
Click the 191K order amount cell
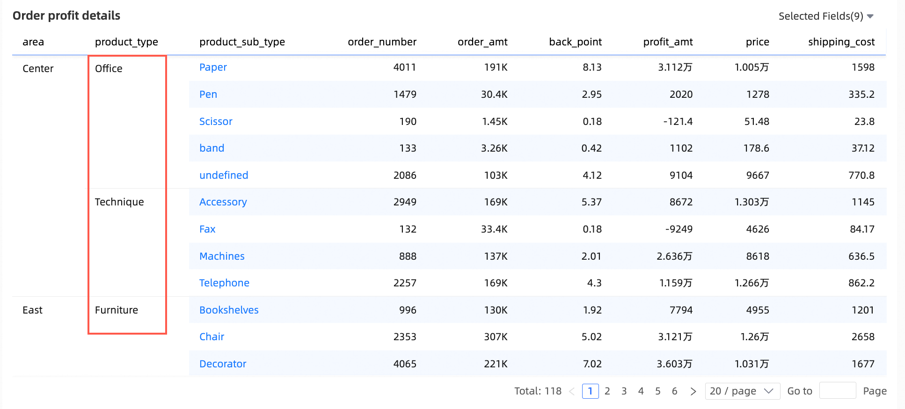pyautogui.click(x=496, y=67)
